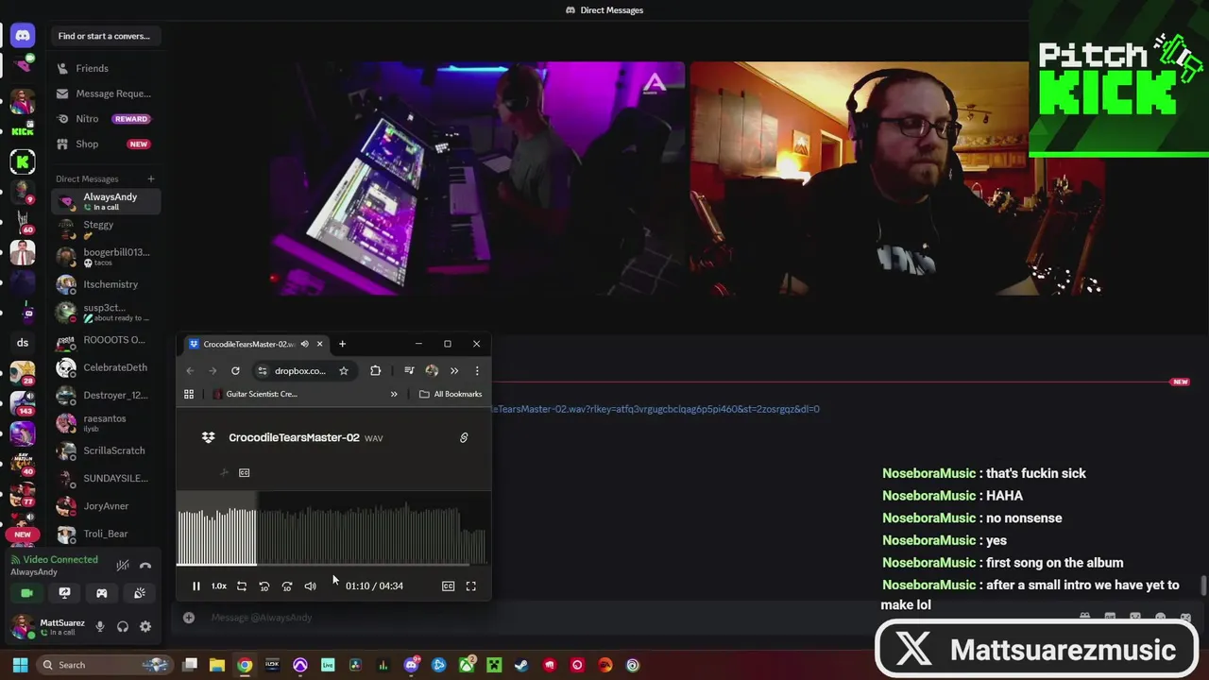Open the Windows Start menu
1209x680 pixels.
pos(20,665)
